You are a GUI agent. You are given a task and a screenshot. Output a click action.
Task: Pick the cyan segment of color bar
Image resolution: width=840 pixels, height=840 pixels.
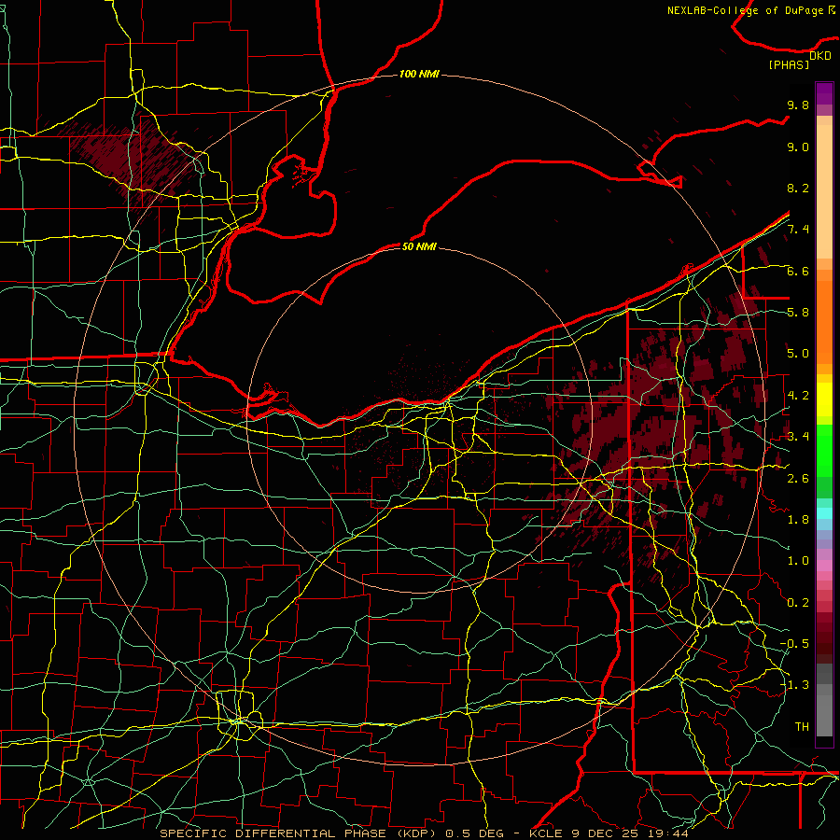point(824,513)
